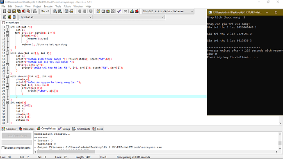Run the program via the window icon
The width and height of the screenshot is (283, 159).
[103, 11]
